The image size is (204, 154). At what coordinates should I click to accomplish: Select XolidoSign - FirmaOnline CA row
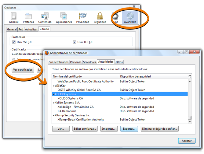tap(120, 107)
